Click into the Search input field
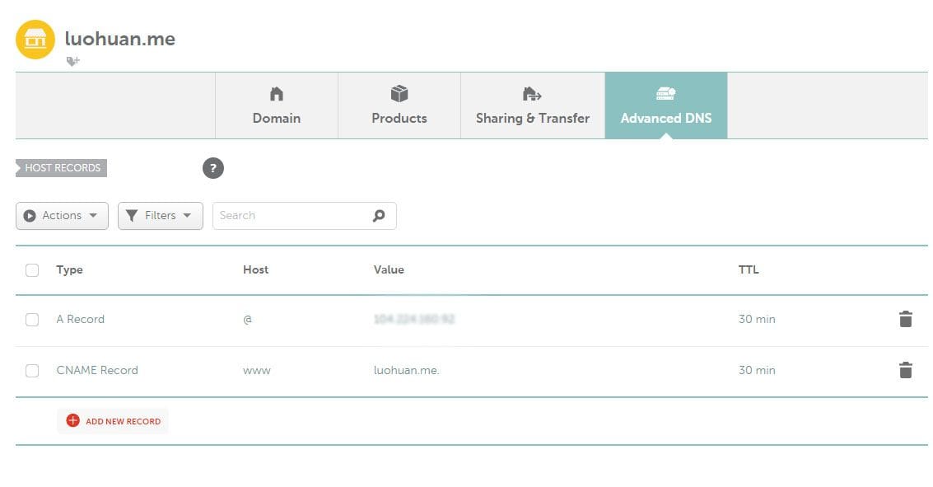Screen dimensions: 933x487 [x=288, y=216]
